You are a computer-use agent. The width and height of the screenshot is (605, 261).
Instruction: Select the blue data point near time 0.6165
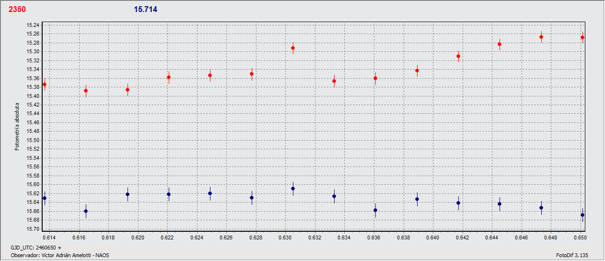tap(86, 211)
